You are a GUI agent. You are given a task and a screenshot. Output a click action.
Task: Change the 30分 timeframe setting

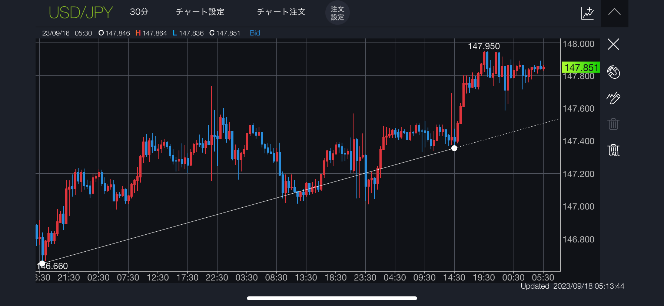point(139,12)
